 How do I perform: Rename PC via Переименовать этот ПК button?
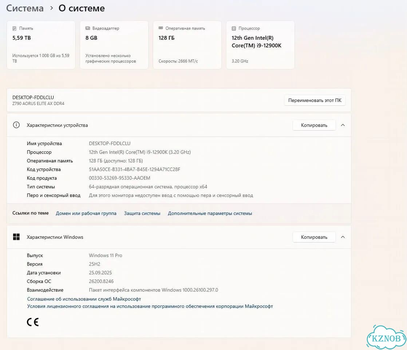coord(315,100)
